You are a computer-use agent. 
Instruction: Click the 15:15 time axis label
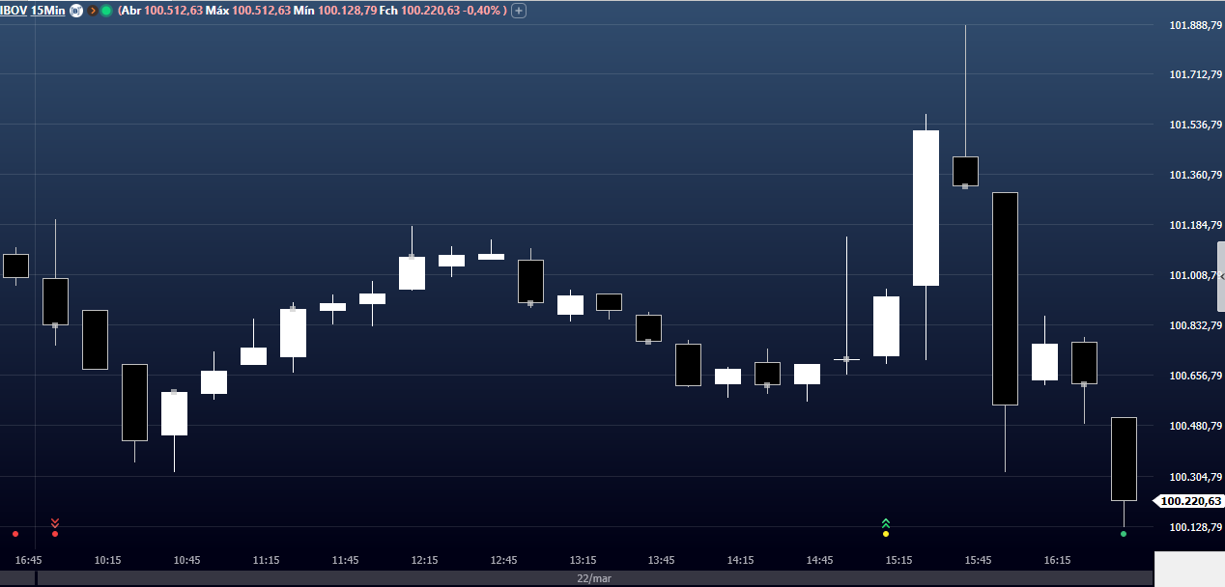[x=898, y=560]
